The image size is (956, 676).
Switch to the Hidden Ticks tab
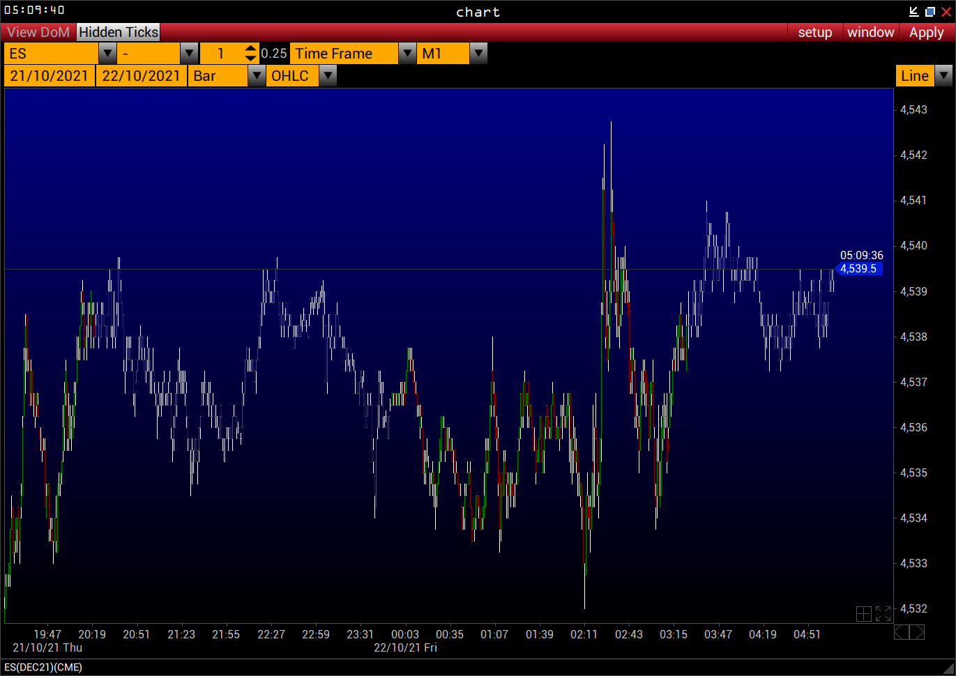point(117,32)
